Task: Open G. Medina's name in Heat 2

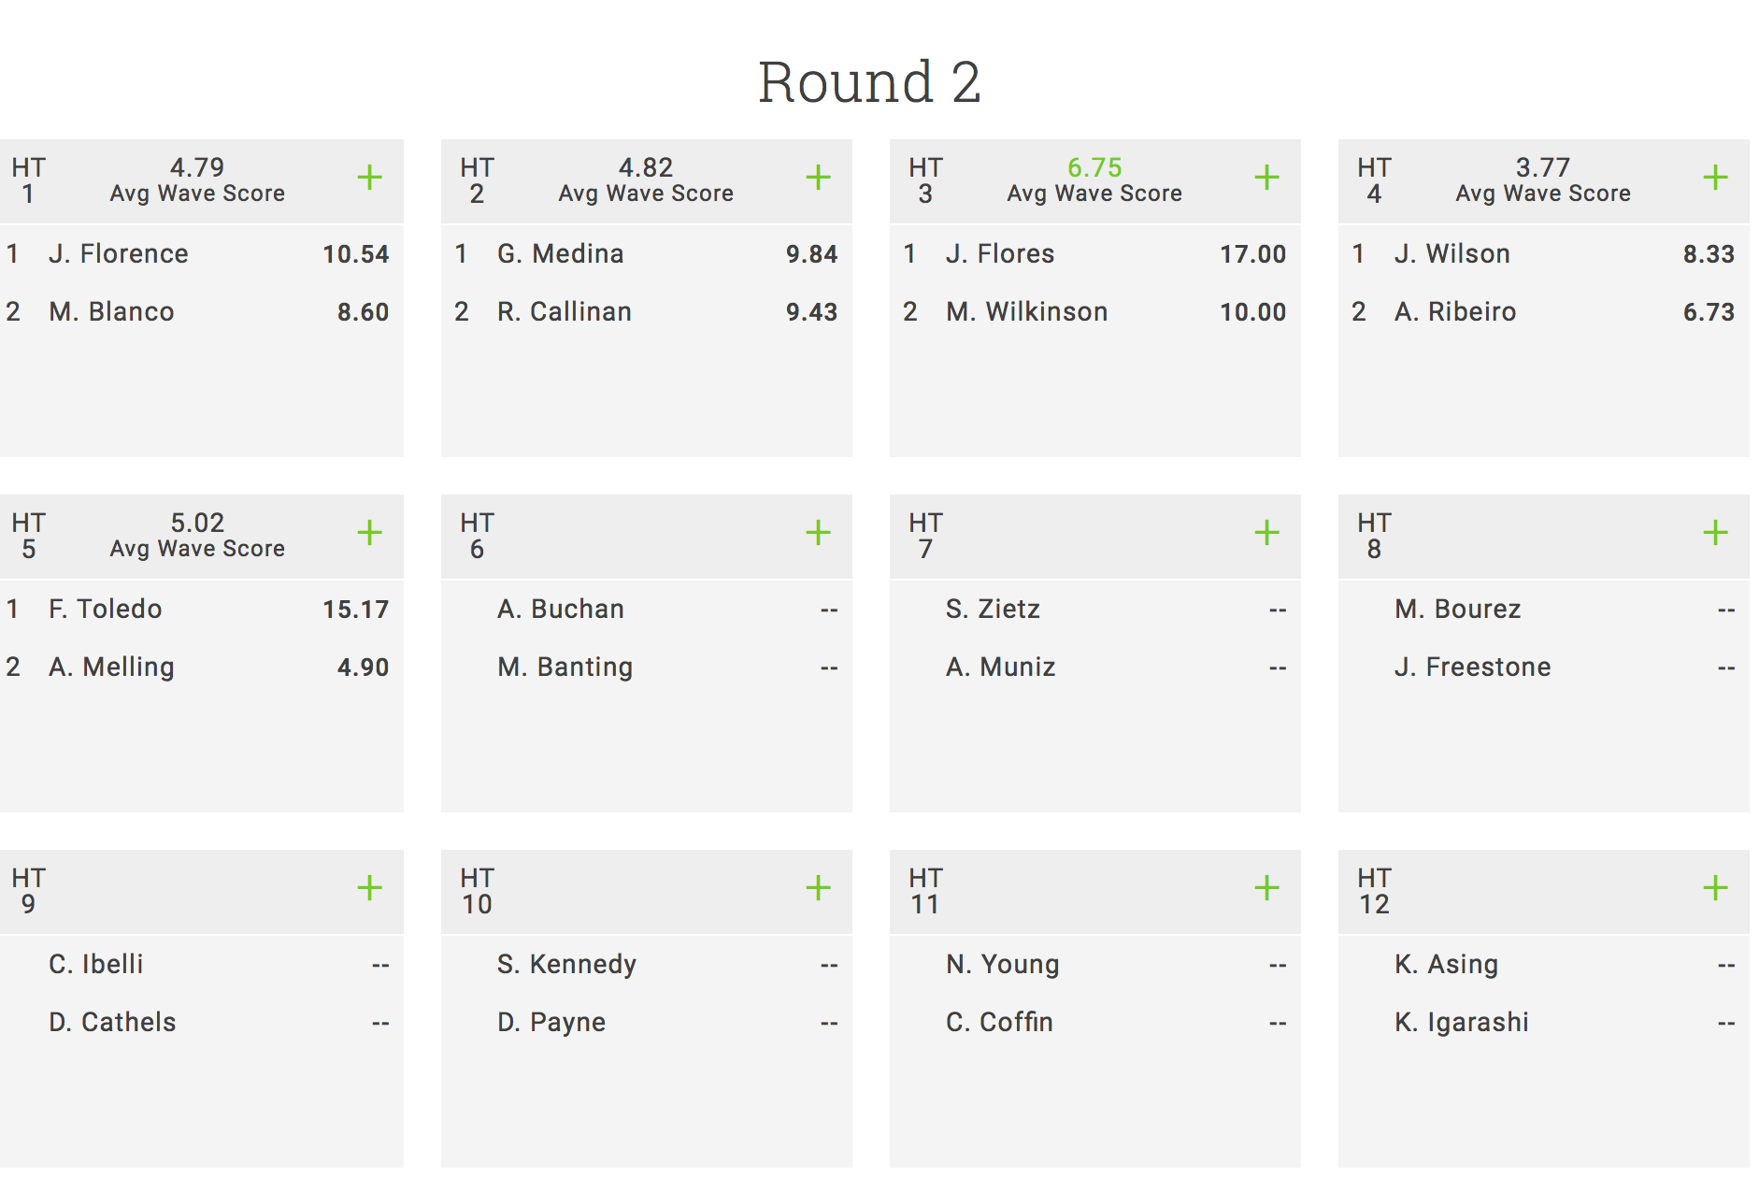Action: (561, 253)
